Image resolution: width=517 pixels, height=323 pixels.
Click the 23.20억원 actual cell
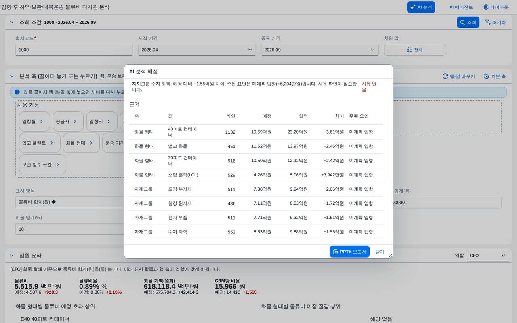298,132
